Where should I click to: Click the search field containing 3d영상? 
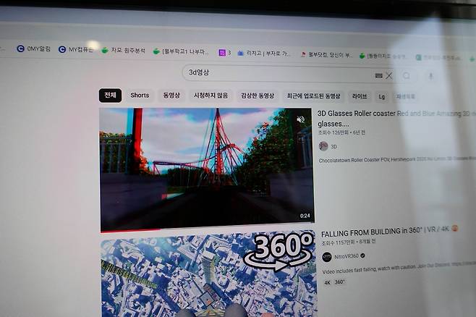coord(275,74)
